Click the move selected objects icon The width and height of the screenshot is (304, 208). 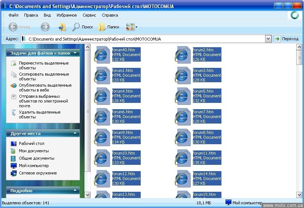[x=14, y=63]
